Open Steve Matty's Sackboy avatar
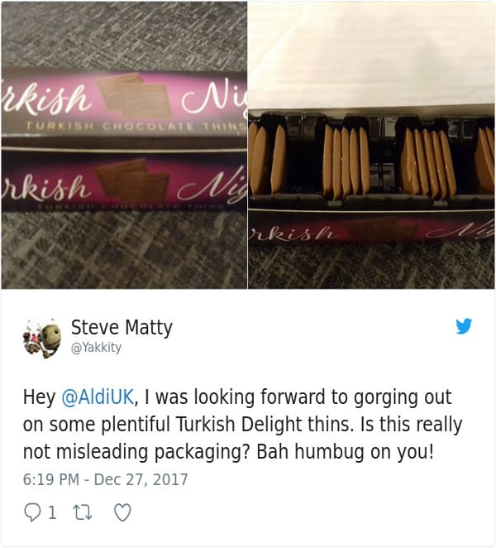Screen dimensions: 496x548 click(x=42, y=338)
